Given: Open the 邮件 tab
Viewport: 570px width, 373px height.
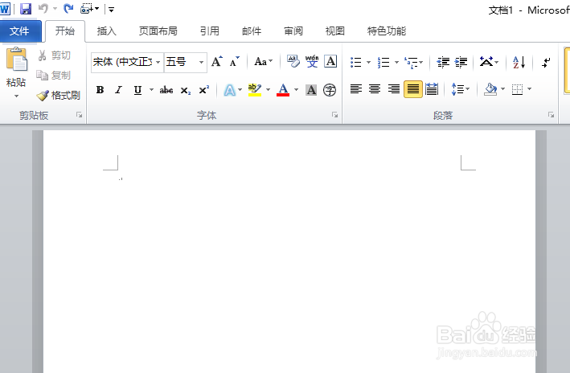Looking at the screenshot, I should pyautogui.click(x=252, y=31).
